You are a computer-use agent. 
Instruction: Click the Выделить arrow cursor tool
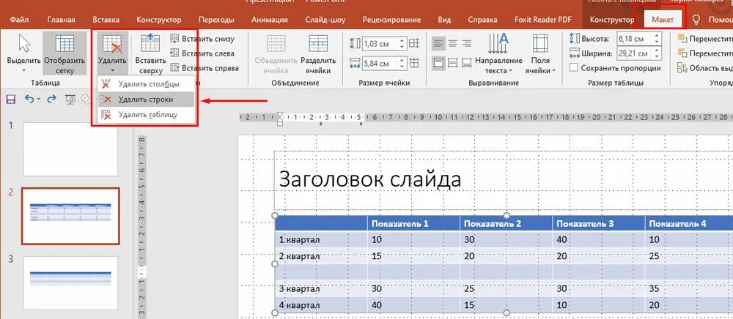coord(24,45)
